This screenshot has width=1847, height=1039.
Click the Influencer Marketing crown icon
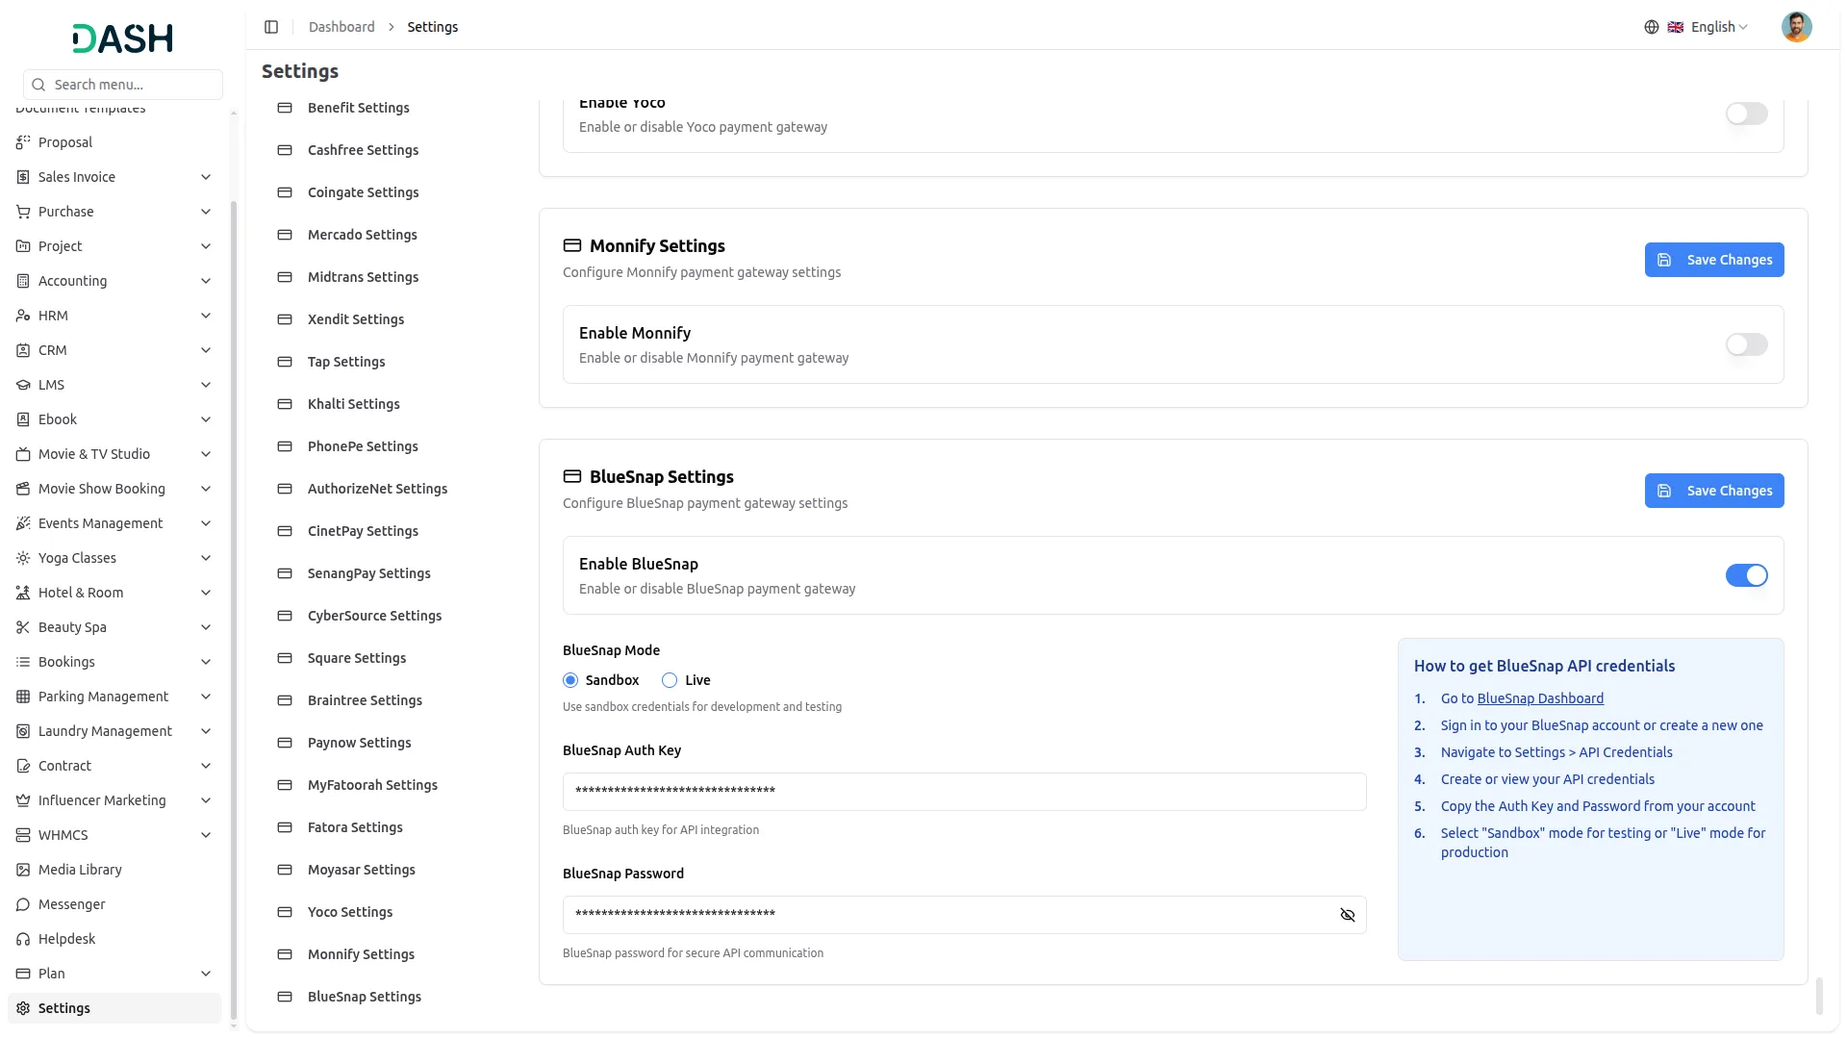pyautogui.click(x=23, y=800)
